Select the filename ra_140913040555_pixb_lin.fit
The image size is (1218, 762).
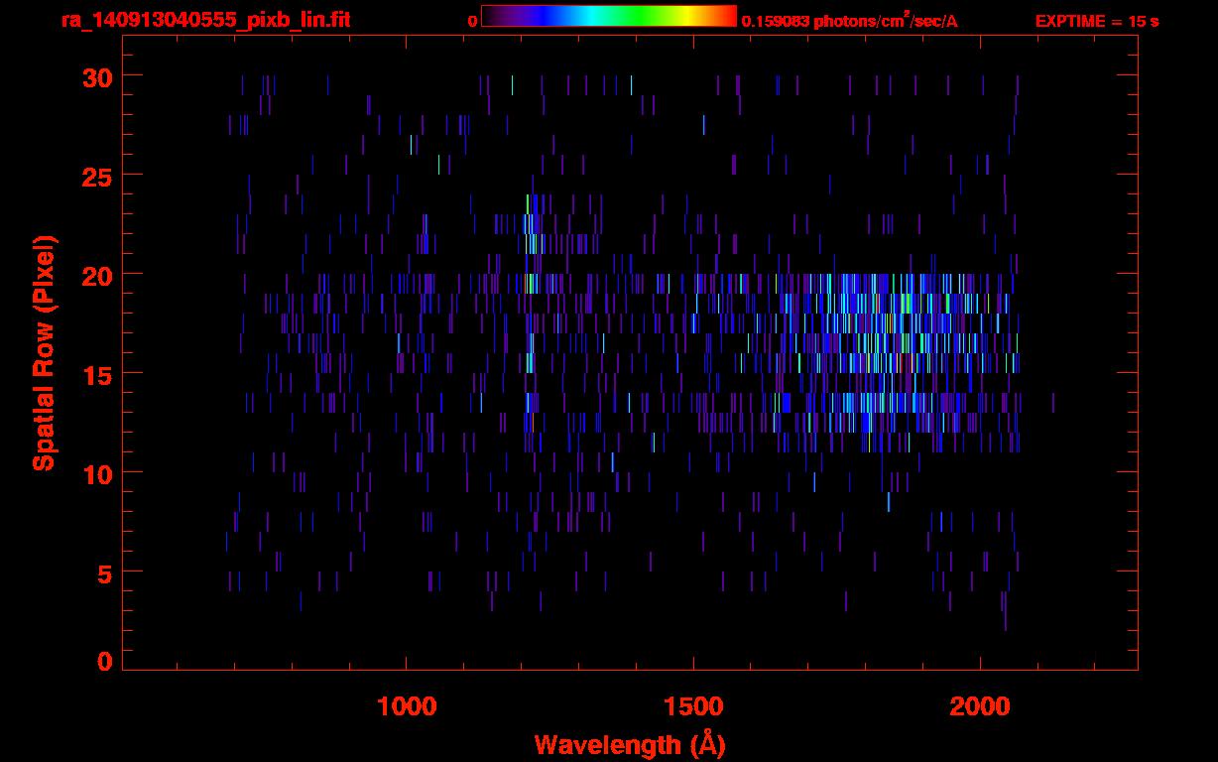(x=204, y=20)
